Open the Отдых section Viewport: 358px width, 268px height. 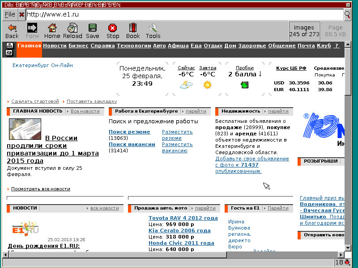tap(213, 46)
